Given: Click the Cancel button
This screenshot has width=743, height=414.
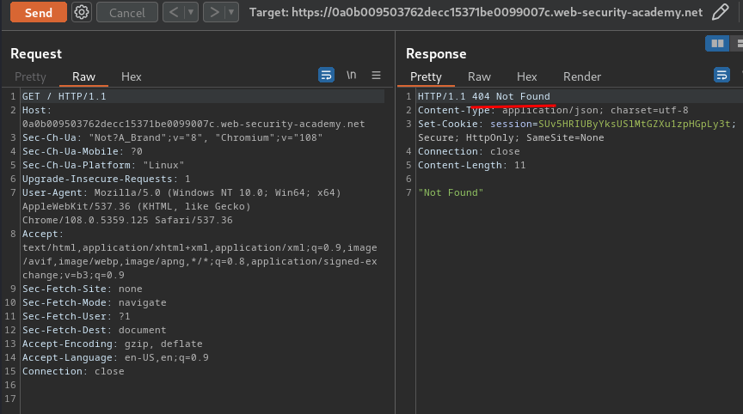Looking at the screenshot, I should pyautogui.click(x=127, y=12).
